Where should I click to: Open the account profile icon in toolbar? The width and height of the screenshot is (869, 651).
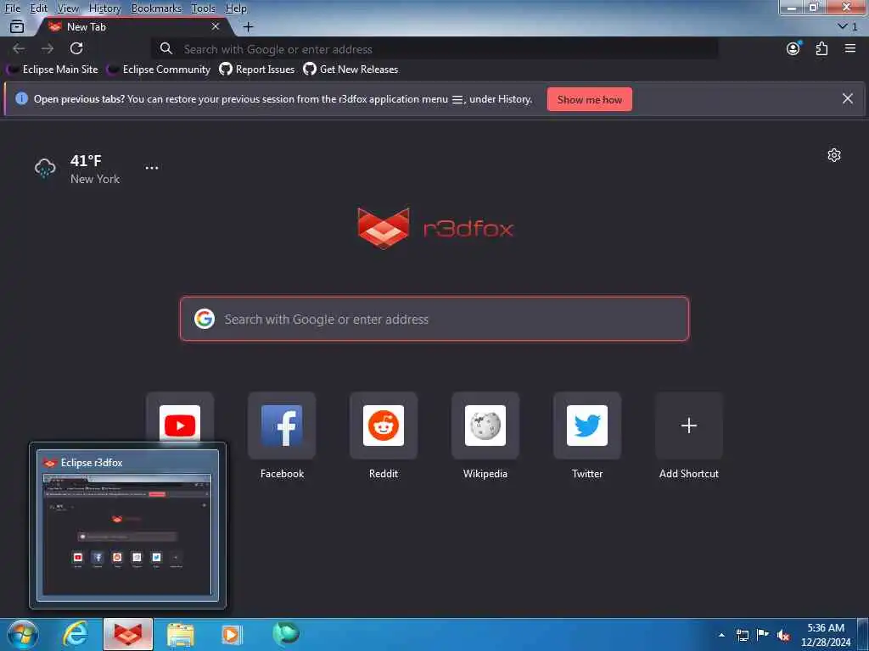[x=793, y=48]
